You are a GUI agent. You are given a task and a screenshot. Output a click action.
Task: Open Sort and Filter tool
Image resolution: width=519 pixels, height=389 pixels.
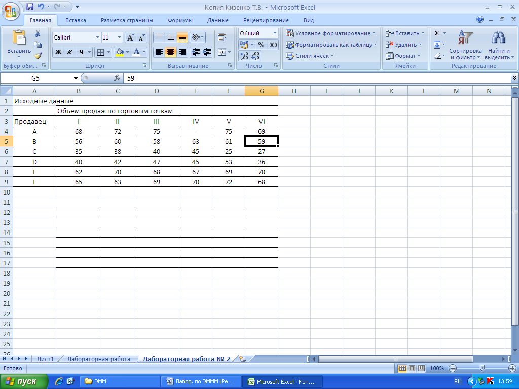point(465,45)
